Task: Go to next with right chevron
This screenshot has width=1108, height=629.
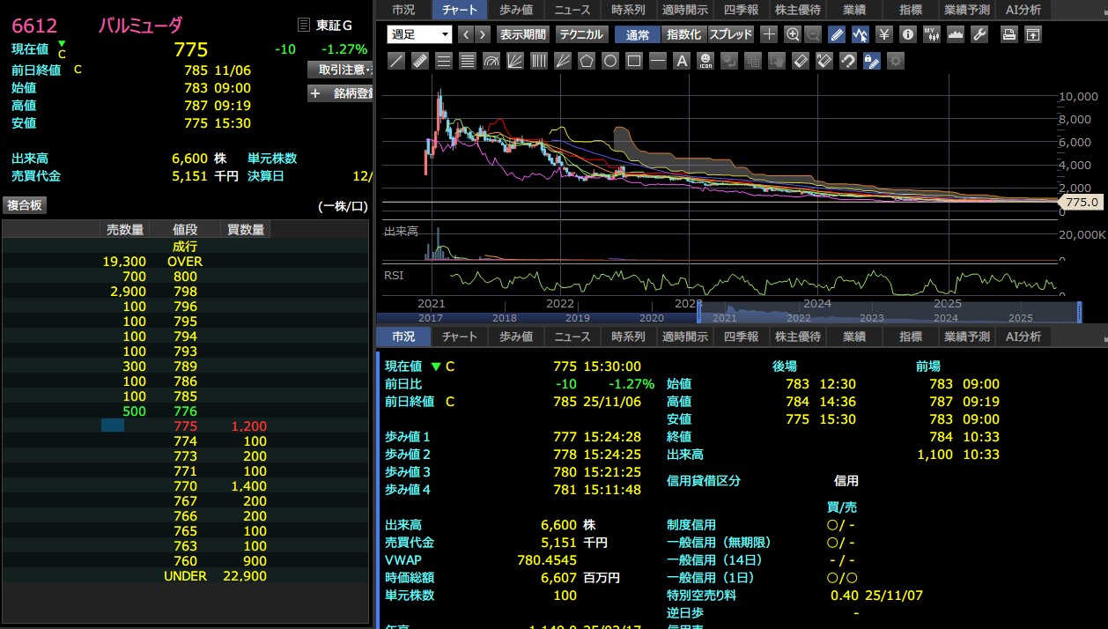Action: pyautogui.click(x=484, y=34)
